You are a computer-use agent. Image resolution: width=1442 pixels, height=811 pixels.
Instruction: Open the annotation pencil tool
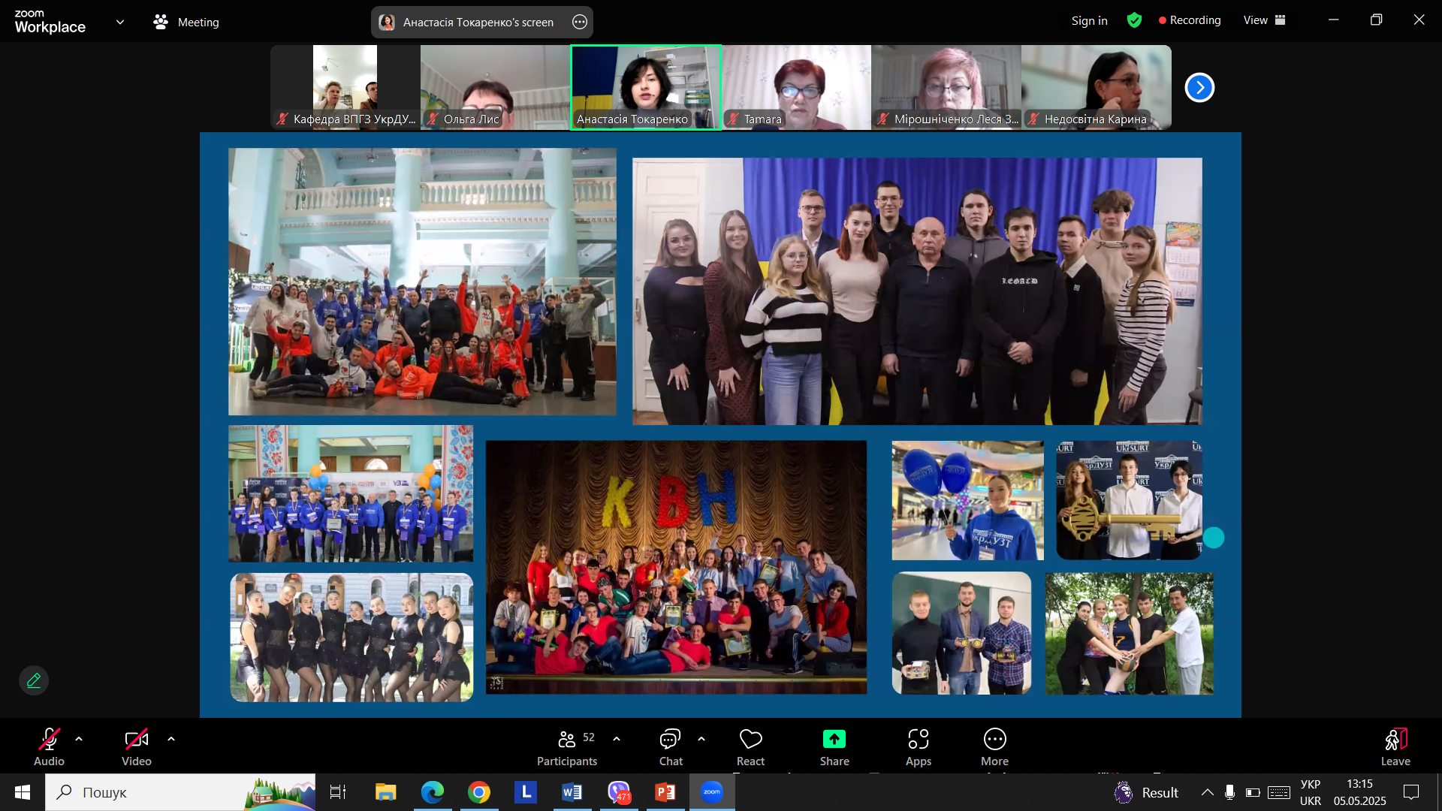tap(34, 680)
